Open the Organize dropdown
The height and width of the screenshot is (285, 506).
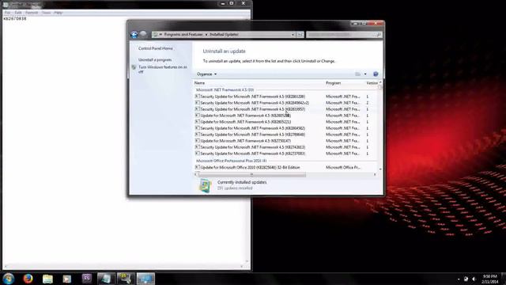coord(206,74)
